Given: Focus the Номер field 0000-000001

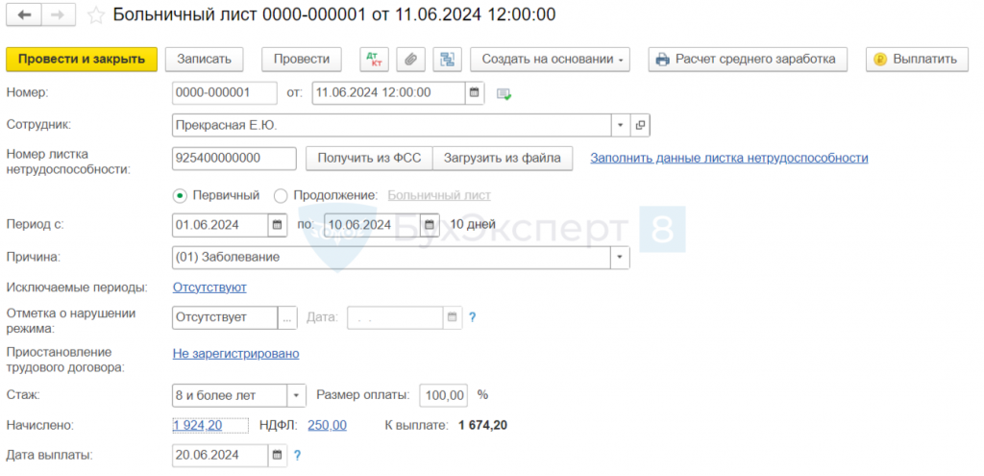Looking at the screenshot, I should click(x=224, y=93).
